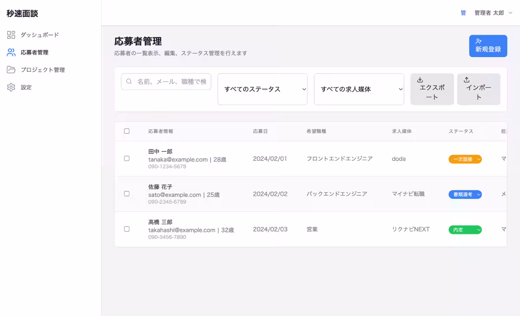Change status on the orange 一次面接 badge
This screenshot has height=316, width=520.
pos(465,159)
